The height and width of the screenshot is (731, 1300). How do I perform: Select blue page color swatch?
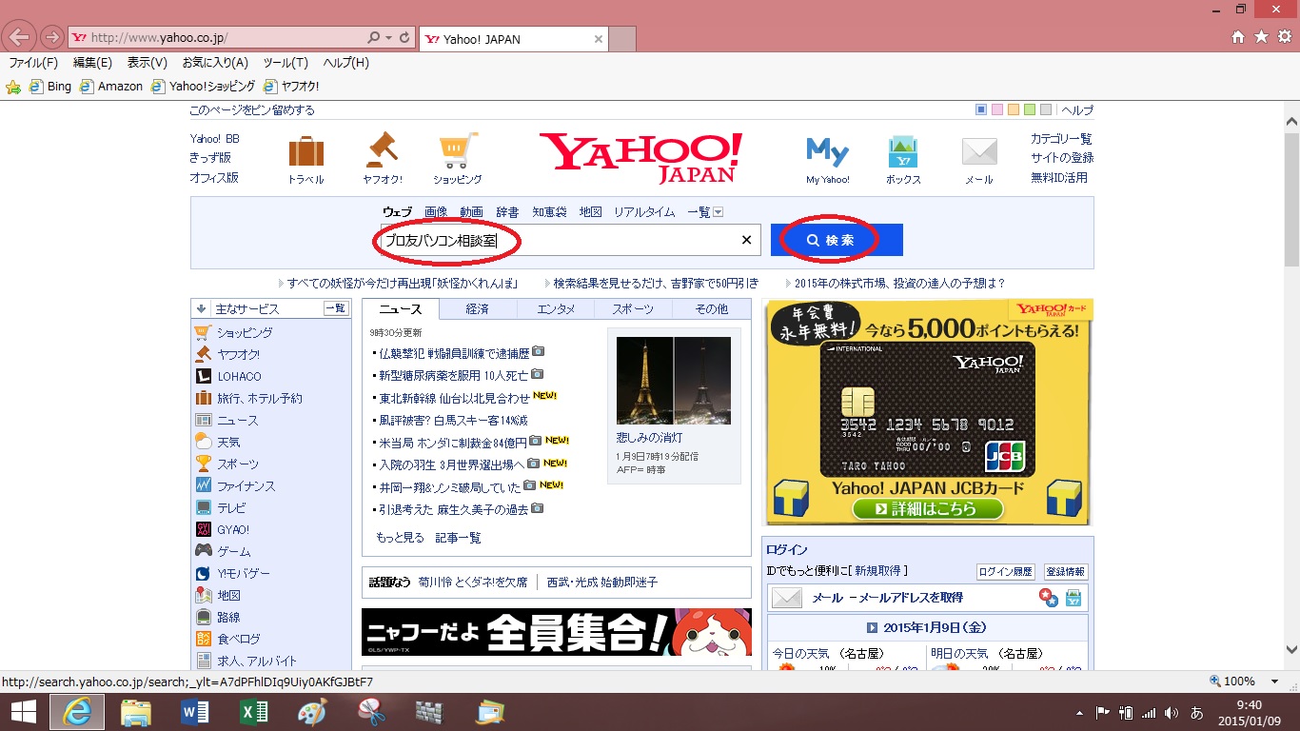click(x=981, y=109)
